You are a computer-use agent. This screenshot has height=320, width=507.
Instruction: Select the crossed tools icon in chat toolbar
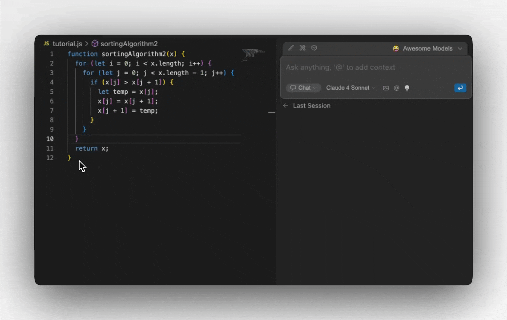tap(302, 48)
